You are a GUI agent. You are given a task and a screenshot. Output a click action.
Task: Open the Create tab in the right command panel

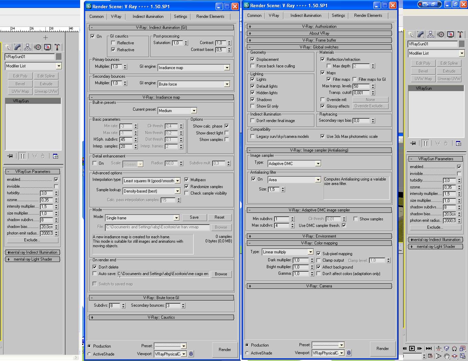click(411, 34)
